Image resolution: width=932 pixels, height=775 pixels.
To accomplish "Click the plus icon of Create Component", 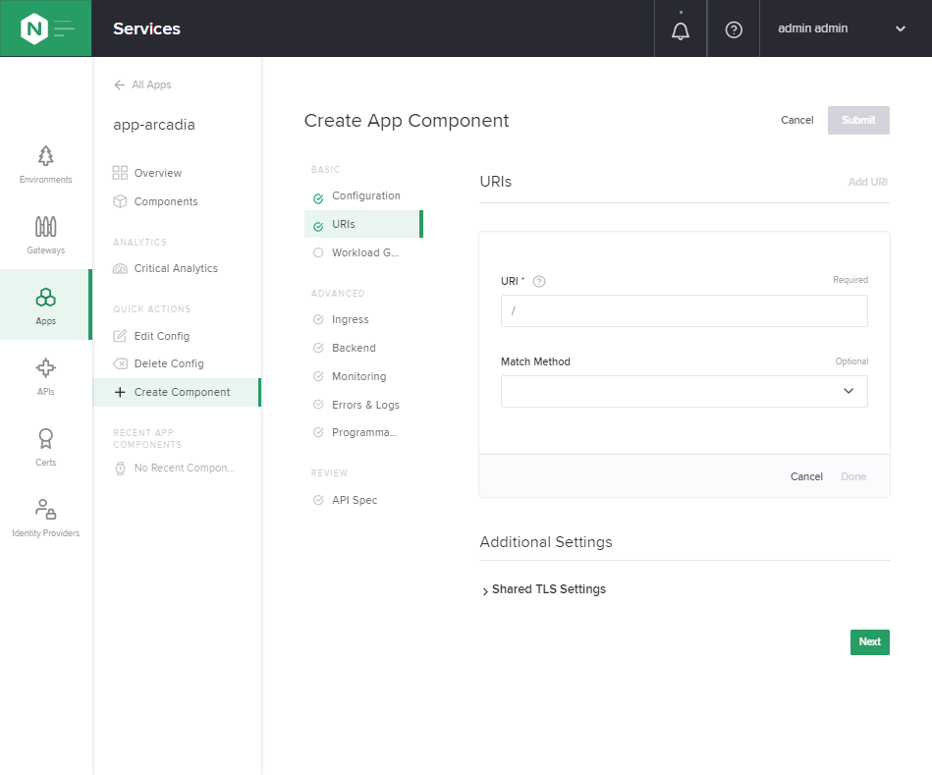I will [120, 392].
